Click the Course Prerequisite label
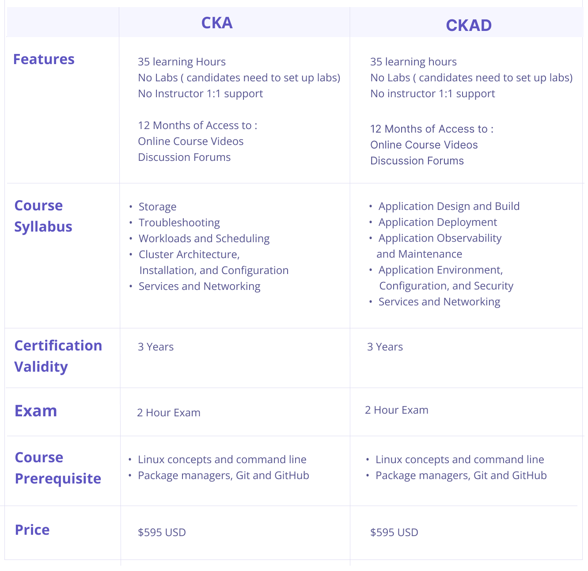This screenshot has width=588, height=571. click(58, 468)
